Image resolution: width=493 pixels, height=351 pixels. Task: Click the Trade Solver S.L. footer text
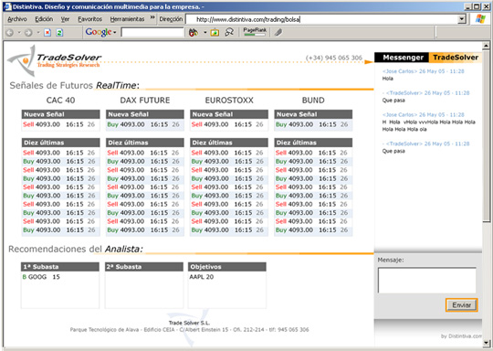[x=189, y=323]
